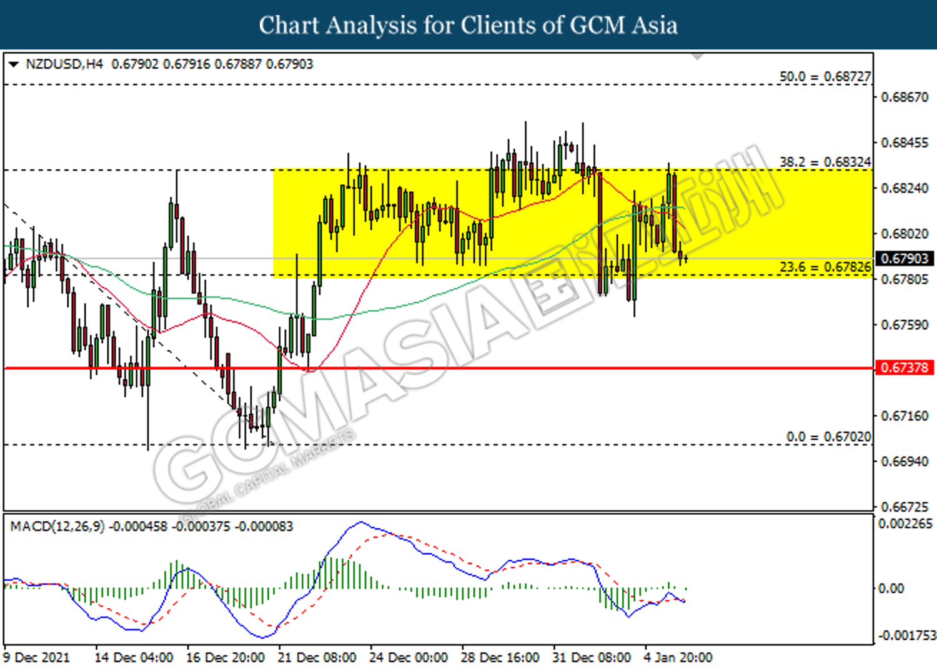The image size is (937, 669).
Task: Click the time label 28 Dec 16:00
Action: coord(500,657)
